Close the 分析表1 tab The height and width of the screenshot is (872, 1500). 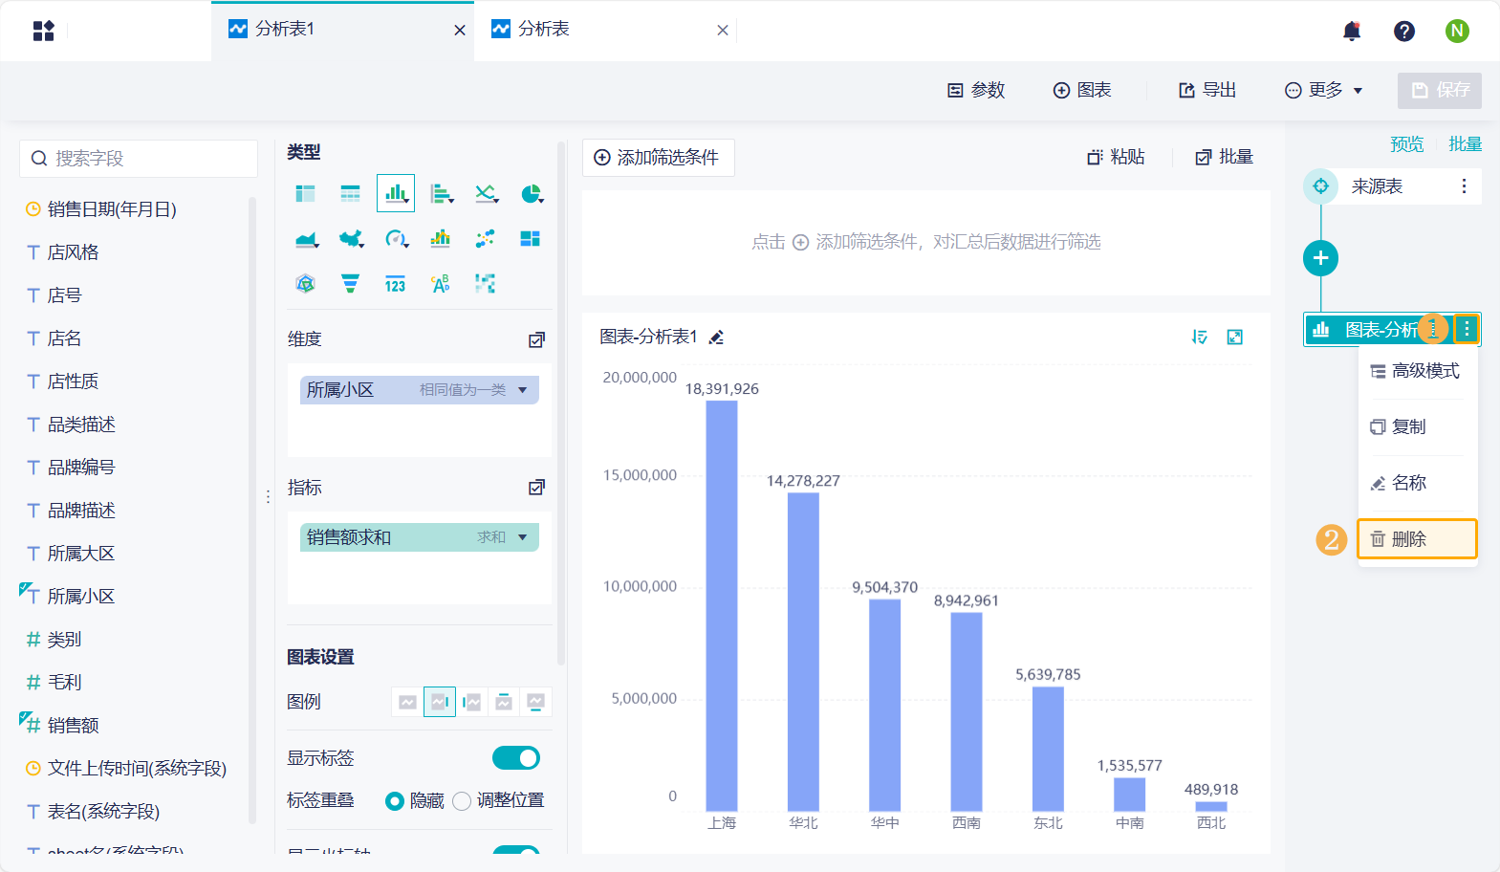460,31
